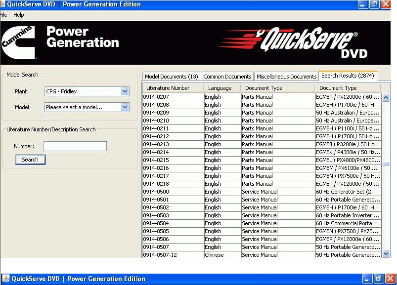Screen dimensions: 397x285
Task: Click "60 Hz Portable Inverter ..." description cell
Action: tap(348, 215)
